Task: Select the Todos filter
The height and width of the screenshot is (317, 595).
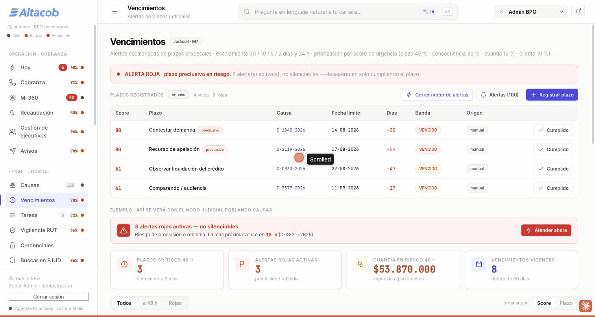Action: coord(124,303)
